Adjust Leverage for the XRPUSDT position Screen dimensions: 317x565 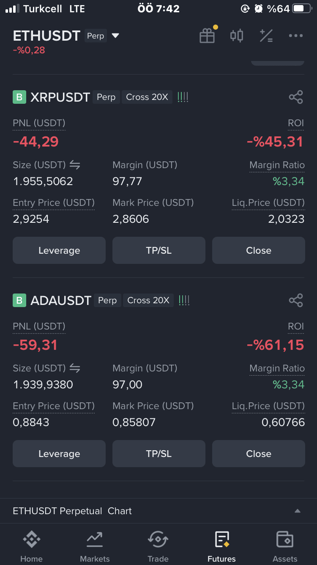click(59, 250)
